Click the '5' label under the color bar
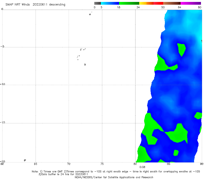Screen dimensions: 204x179 point(101,7)
